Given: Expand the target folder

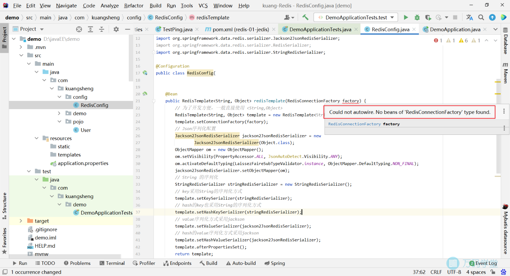Looking at the screenshot, I should tap(21, 221).
